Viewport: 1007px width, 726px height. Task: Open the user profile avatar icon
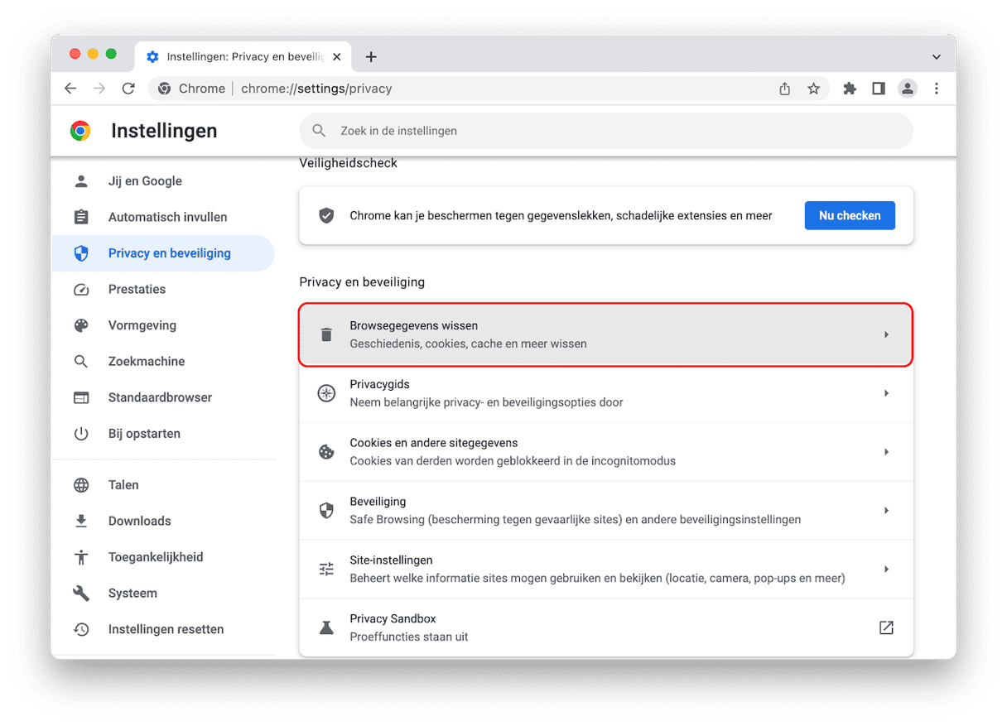(908, 89)
